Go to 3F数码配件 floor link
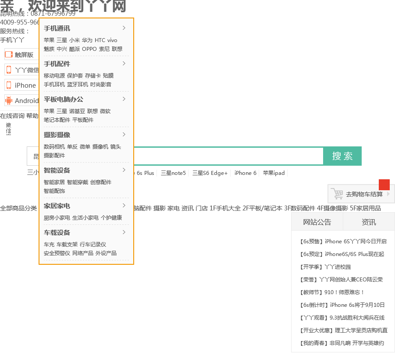 299,208
